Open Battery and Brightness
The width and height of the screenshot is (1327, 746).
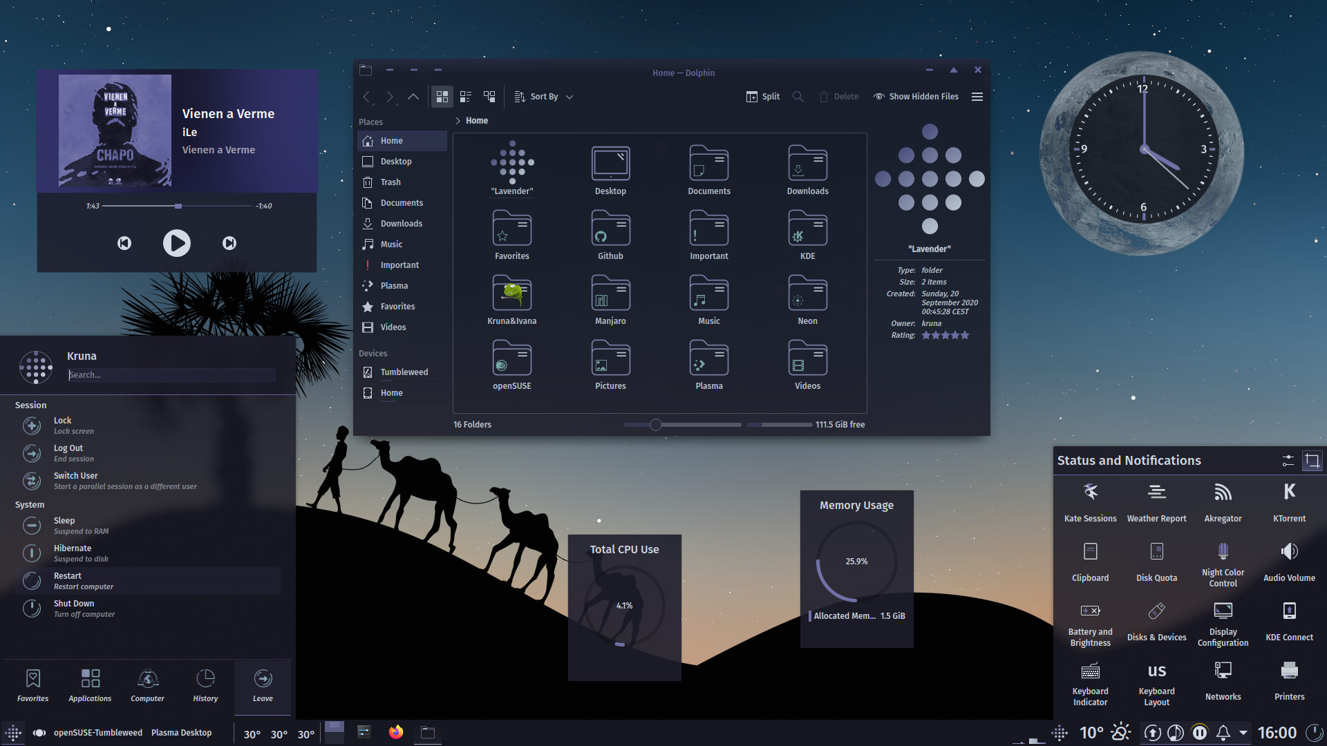(x=1090, y=624)
